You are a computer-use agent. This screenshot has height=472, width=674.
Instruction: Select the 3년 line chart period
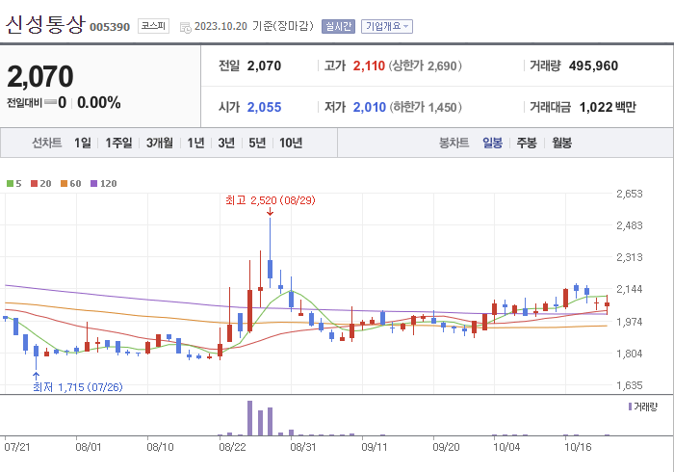(x=226, y=143)
